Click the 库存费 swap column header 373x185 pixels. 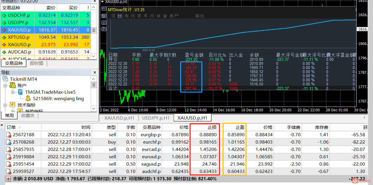(x=316, y=127)
